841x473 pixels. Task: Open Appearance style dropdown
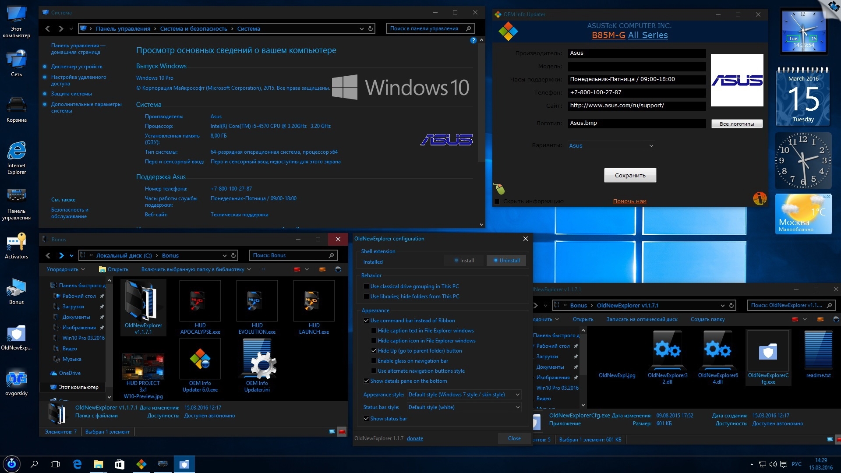tap(464, 395)
